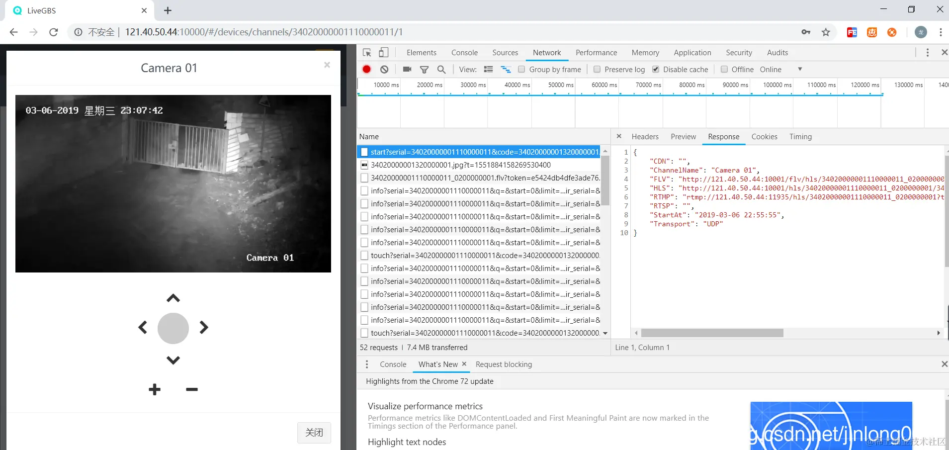The height and width of the screenshot is (450, 949).
Task: Pan camera right with the right arrow
Action: point(204,327)
